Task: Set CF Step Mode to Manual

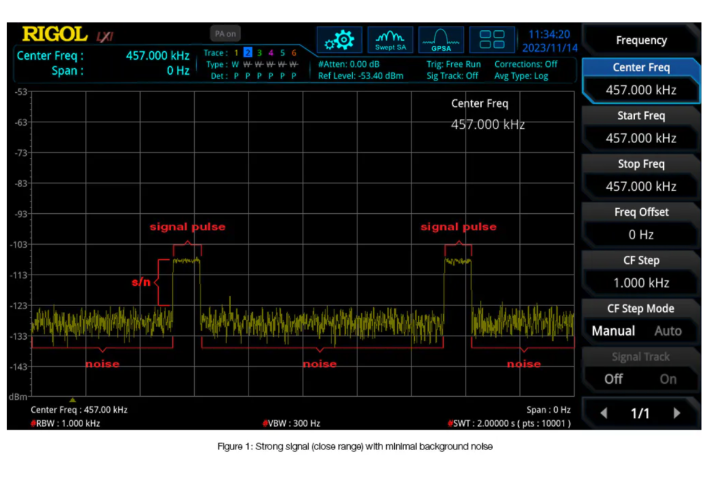Action: 613,331
